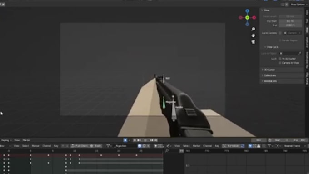Open the local Camera object dropdown

tap(292, 33)
